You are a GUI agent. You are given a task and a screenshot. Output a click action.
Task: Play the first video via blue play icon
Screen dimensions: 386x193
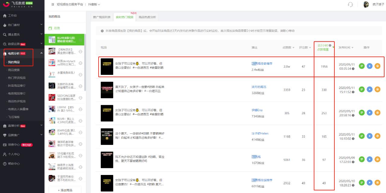[369, 66]
